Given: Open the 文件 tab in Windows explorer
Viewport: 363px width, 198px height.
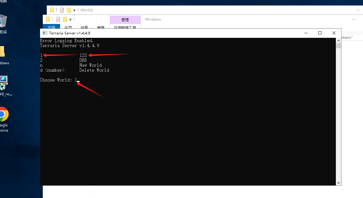Looking at the screenshot, I should (x=51, y=26).
